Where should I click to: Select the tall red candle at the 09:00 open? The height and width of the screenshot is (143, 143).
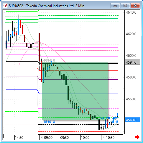[x=39, y=47]
